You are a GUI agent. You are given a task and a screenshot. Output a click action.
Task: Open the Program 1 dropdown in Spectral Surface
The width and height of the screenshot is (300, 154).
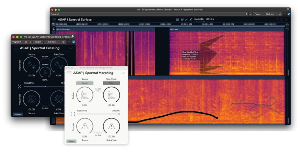[149, 14]
